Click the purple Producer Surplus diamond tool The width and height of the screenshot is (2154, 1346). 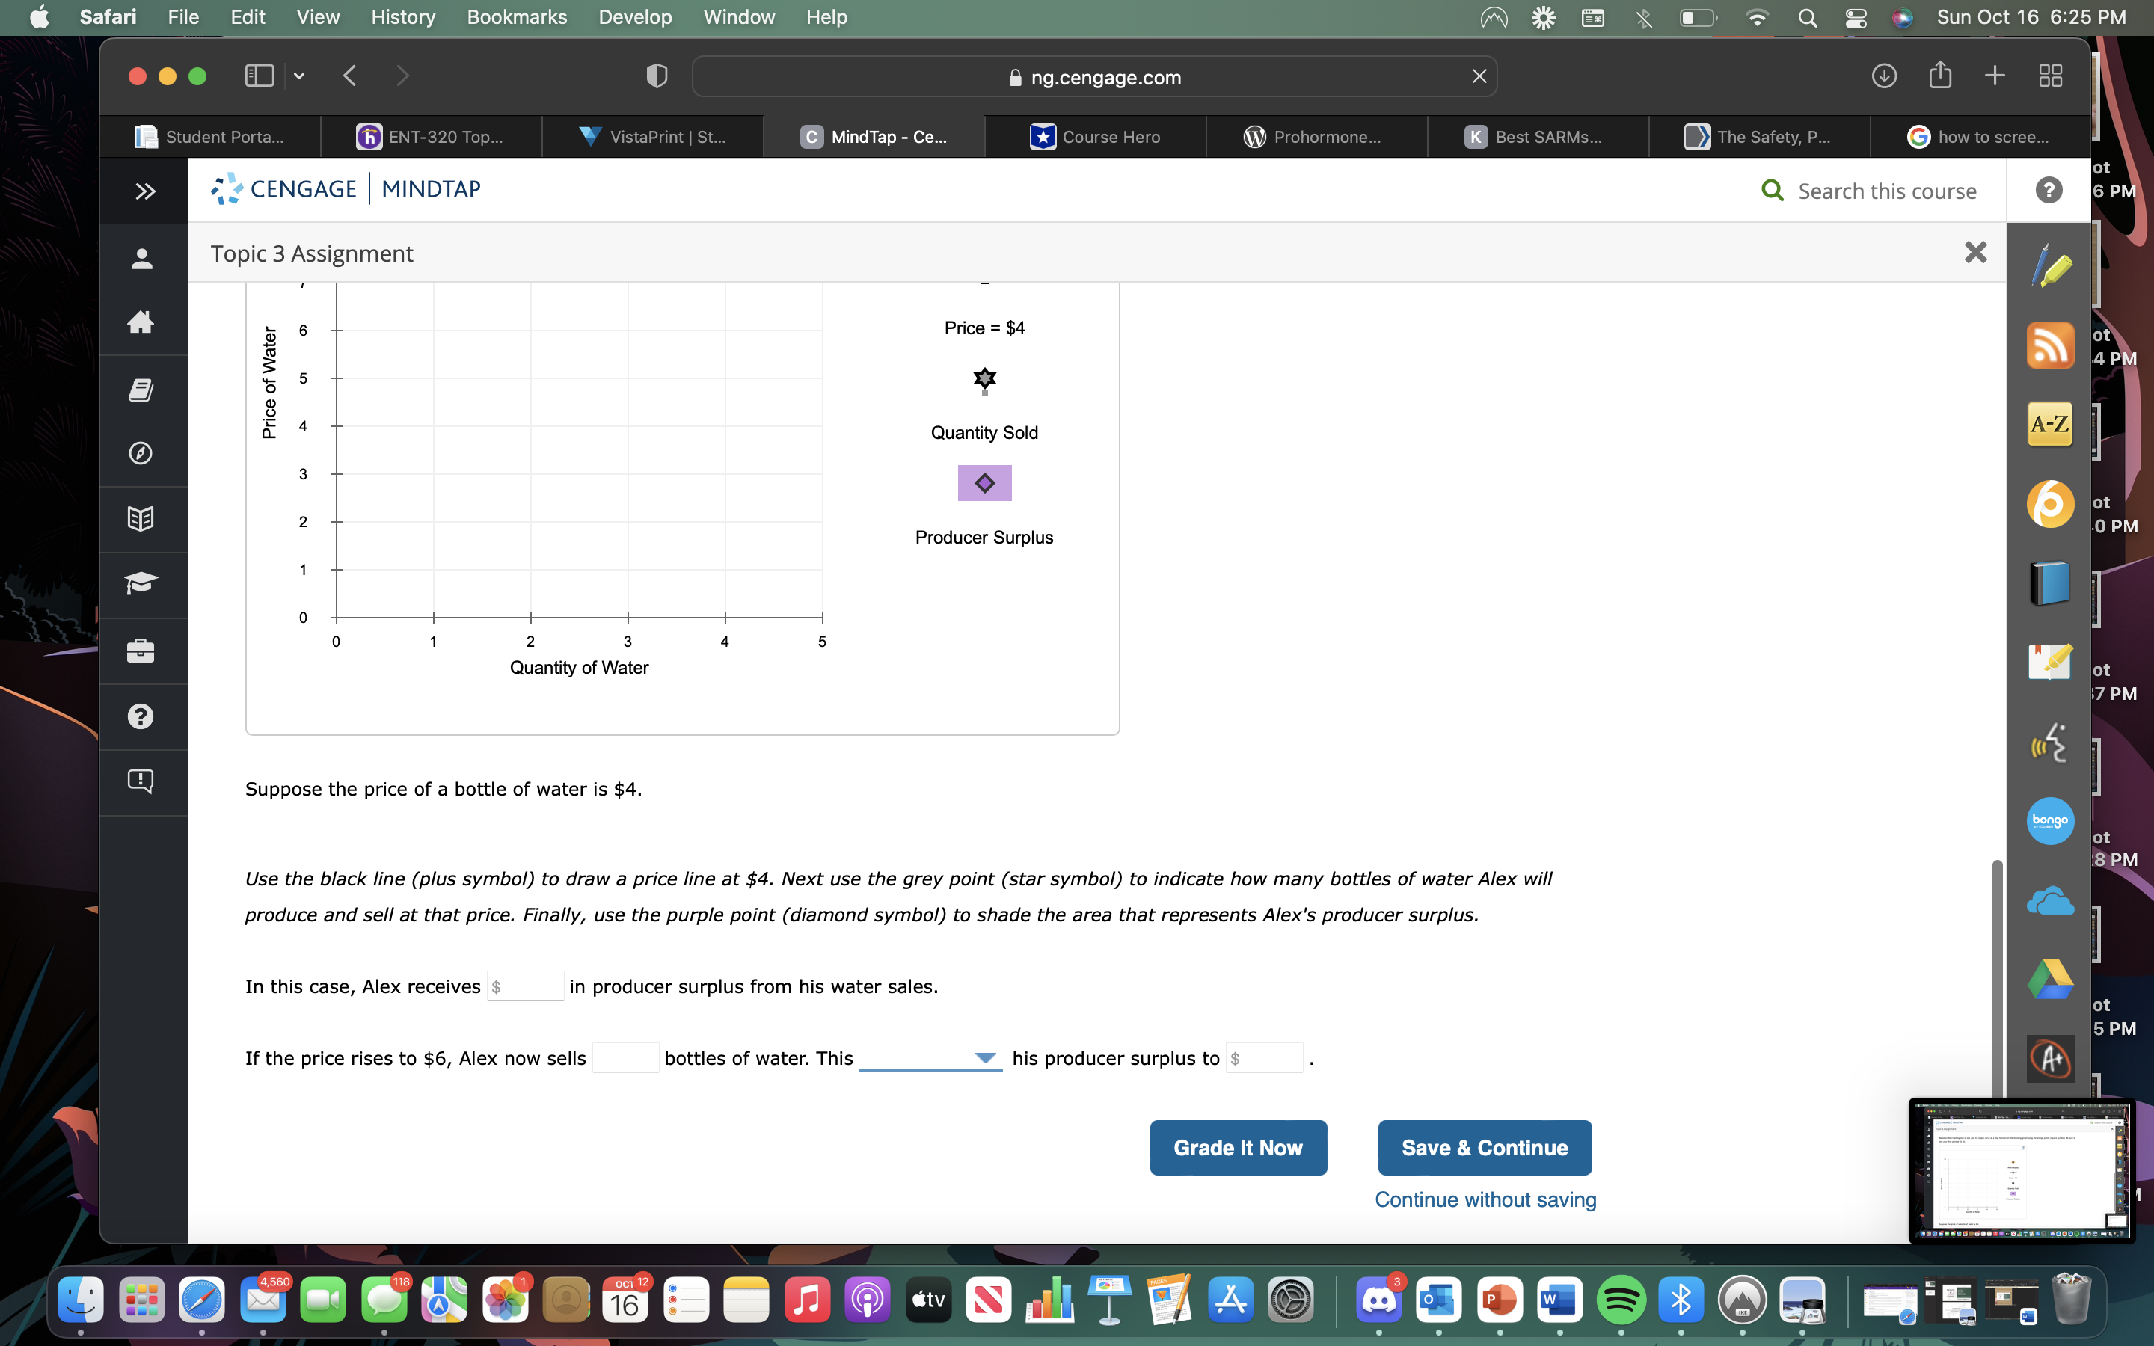pyautogui.click(x=984, y=483)
